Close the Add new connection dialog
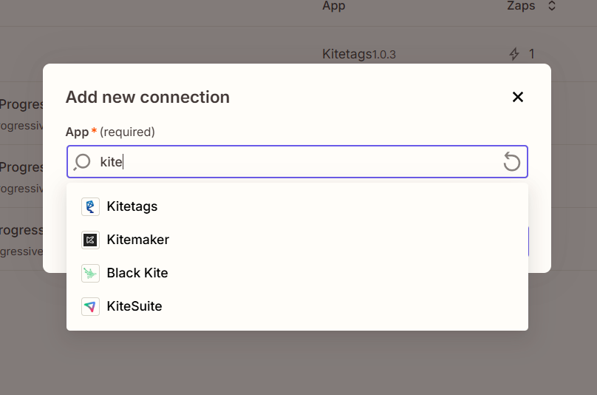This screenshot has width=597, height=395. [518, 97]
